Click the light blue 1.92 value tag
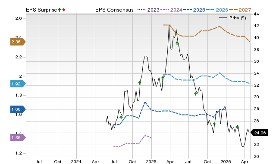The image size is (276, 164). 18,84
